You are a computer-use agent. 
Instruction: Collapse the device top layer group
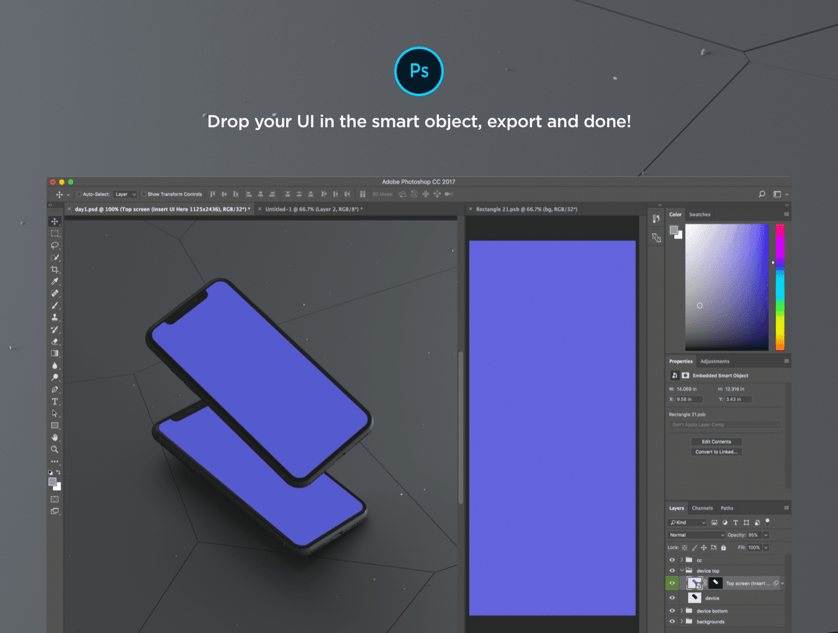(681, 571)
